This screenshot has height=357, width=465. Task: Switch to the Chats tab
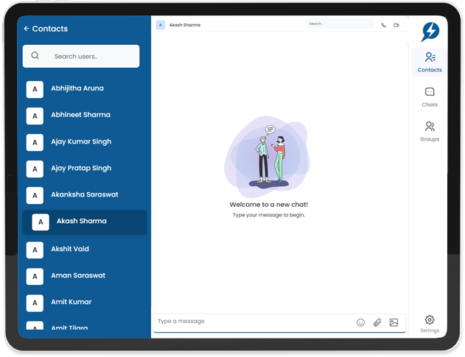[x=430, y=96]
